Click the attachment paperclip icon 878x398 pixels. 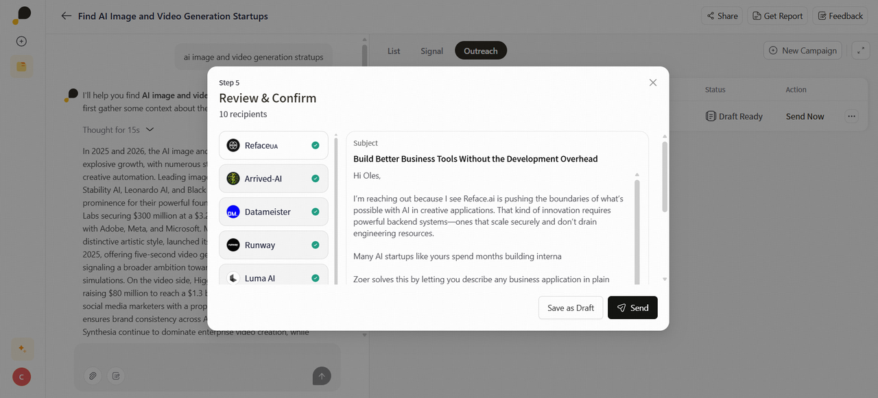click(93, 375)
